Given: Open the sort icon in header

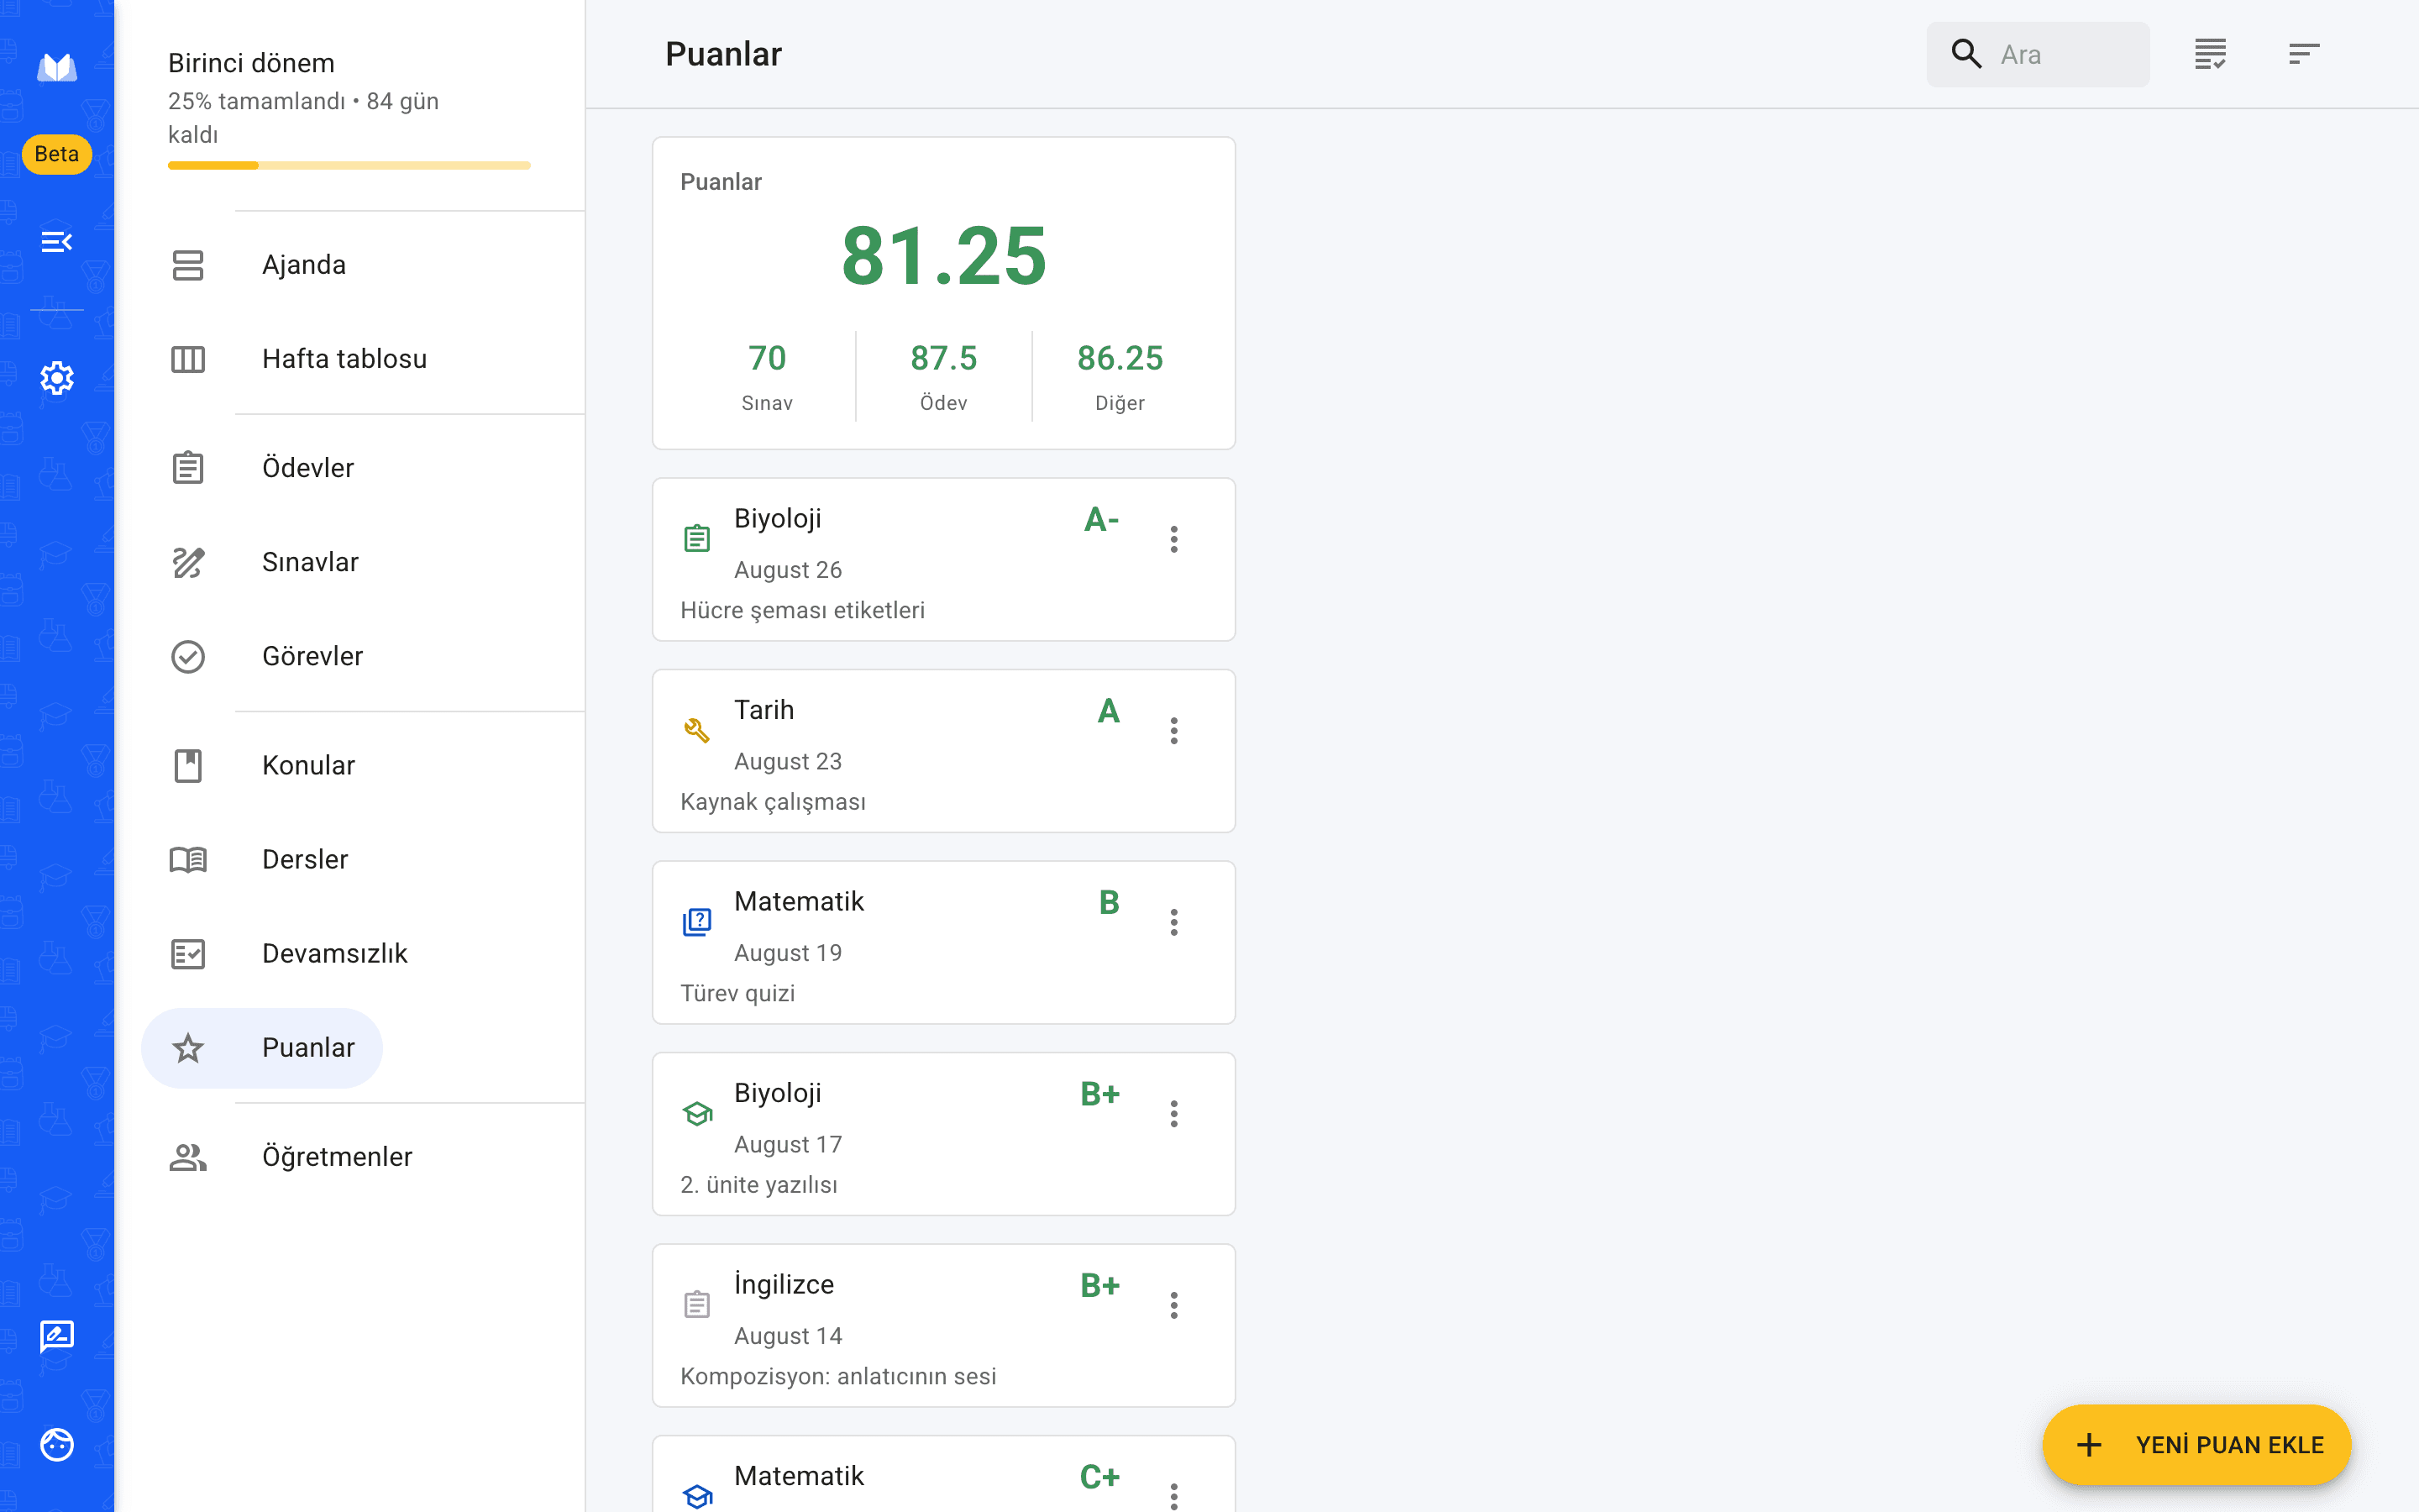Looking at the screenshot, I should click(x=2304, y=54).
